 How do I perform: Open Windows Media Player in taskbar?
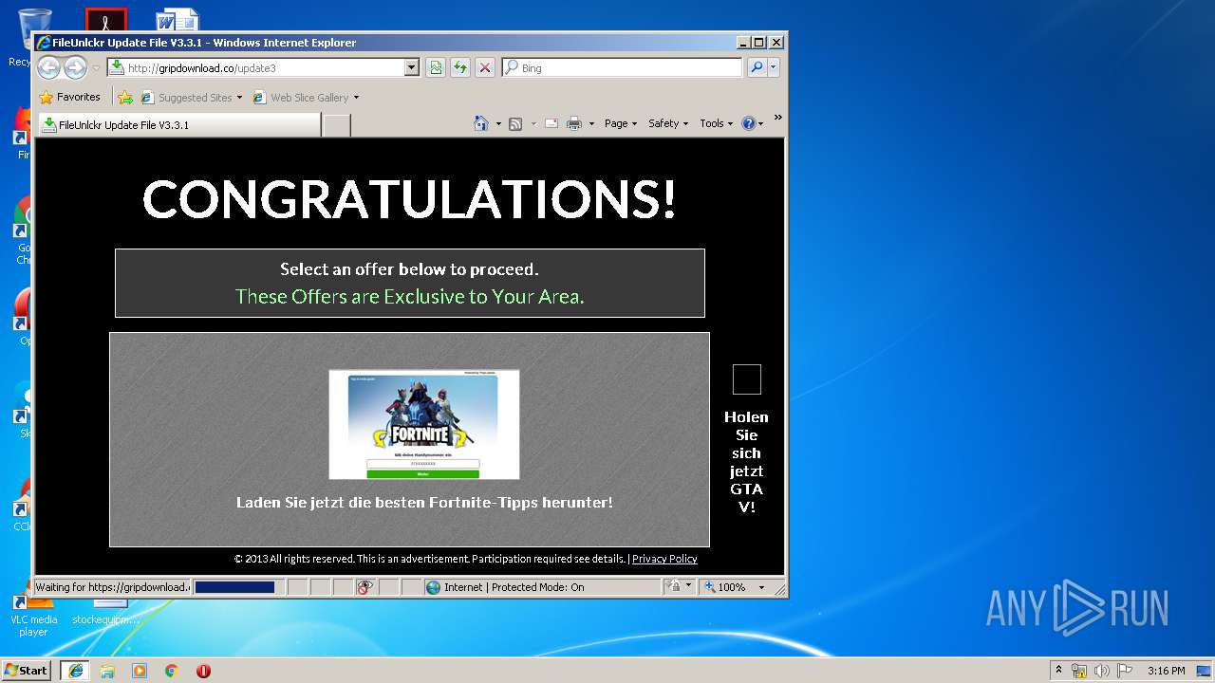click(140, 671)
